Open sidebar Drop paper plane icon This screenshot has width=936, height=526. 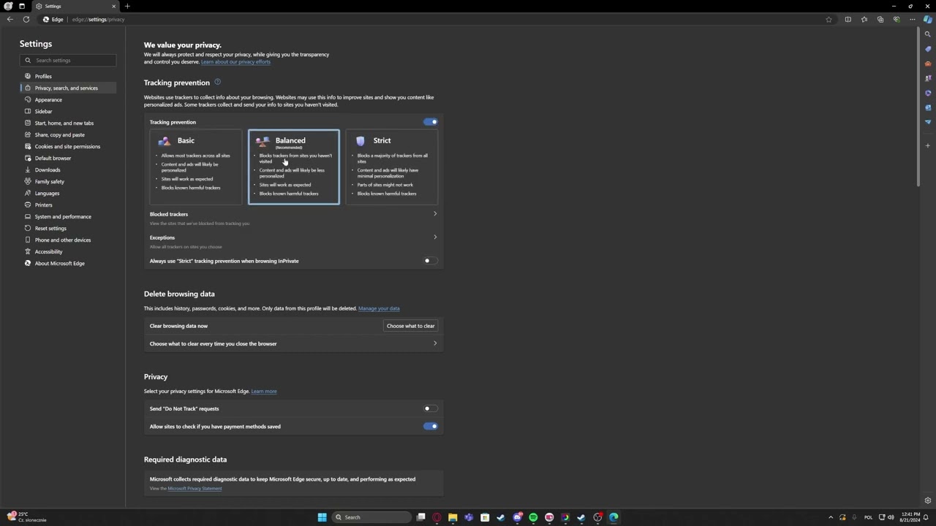click(x=928, y=122)
